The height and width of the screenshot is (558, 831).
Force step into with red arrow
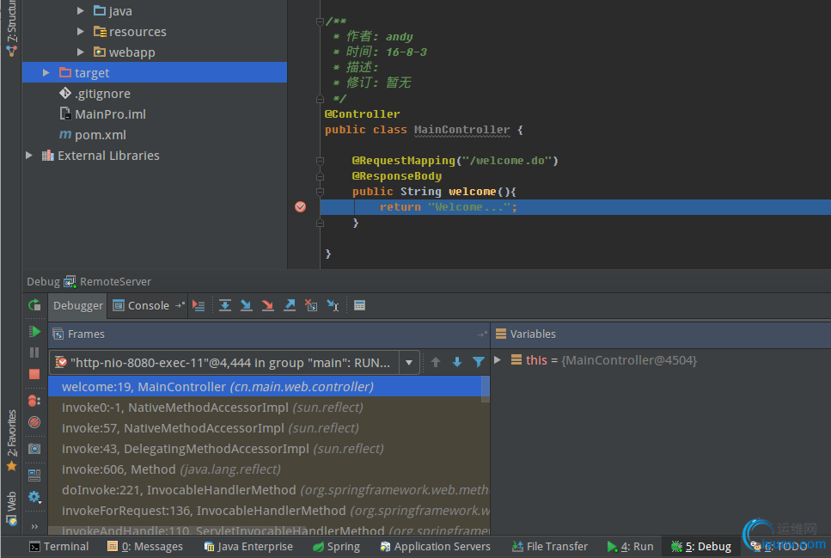[267, 305]
